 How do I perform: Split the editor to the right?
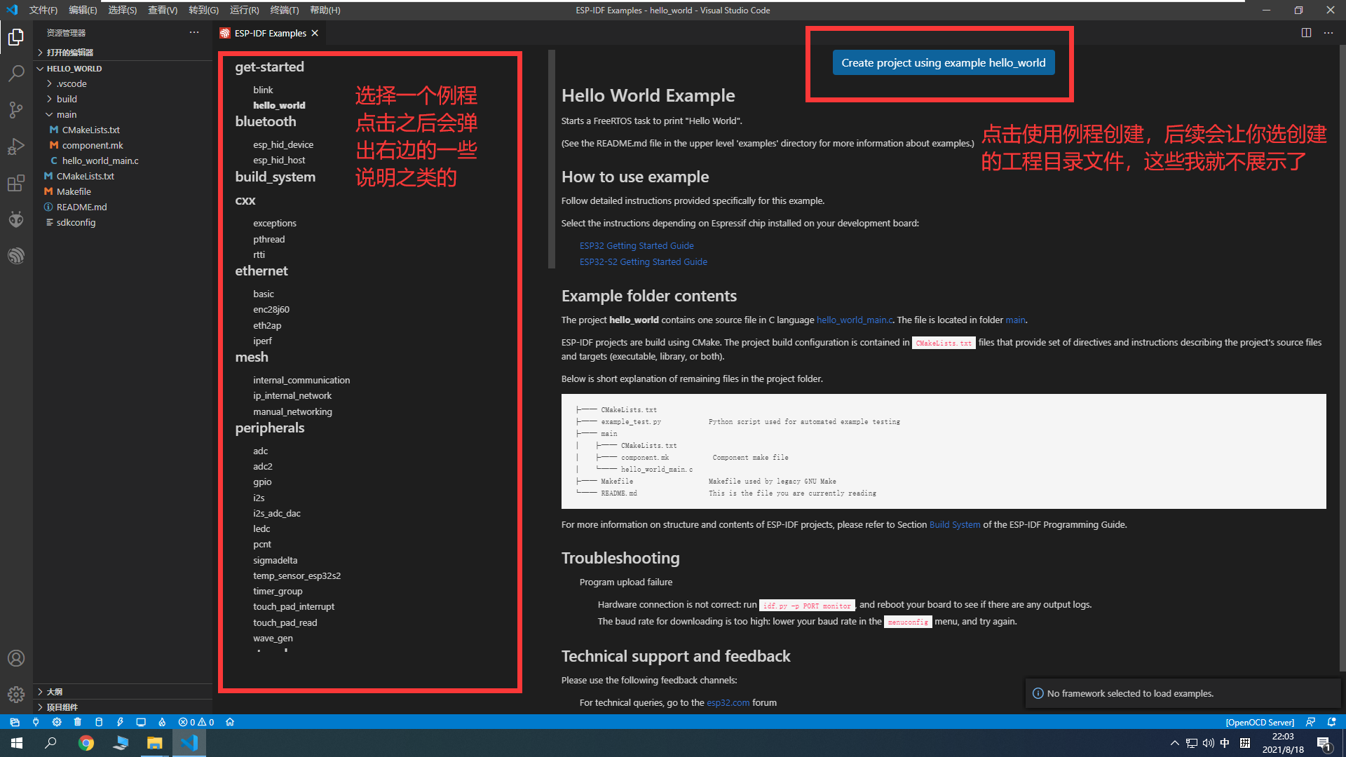(x=1306, y=33)
